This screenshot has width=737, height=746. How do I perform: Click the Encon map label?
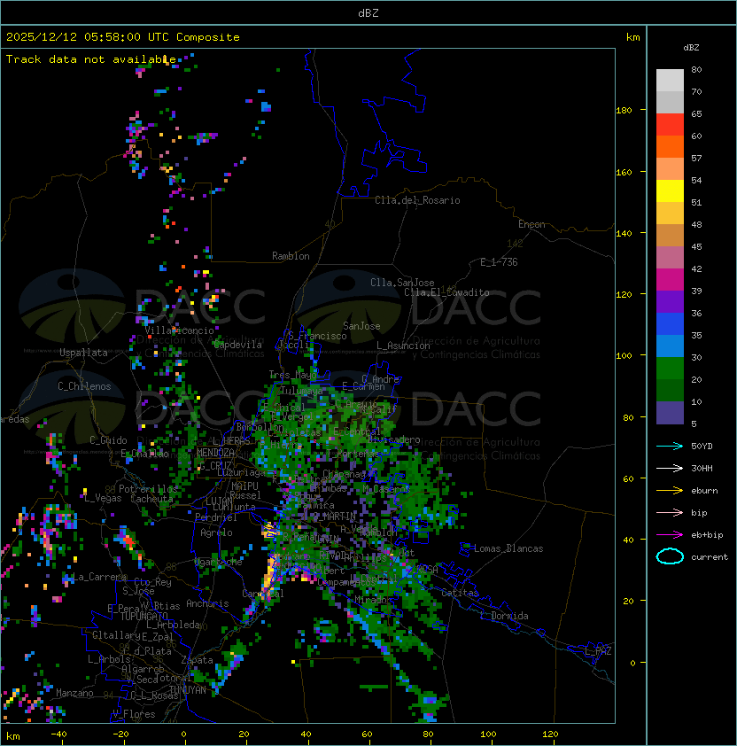[x=531, y=224]
